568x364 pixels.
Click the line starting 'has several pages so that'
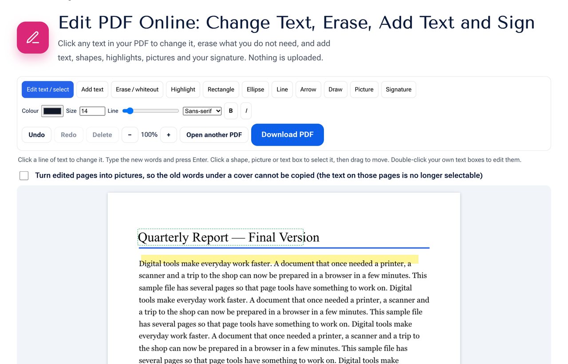pos(275,324)
